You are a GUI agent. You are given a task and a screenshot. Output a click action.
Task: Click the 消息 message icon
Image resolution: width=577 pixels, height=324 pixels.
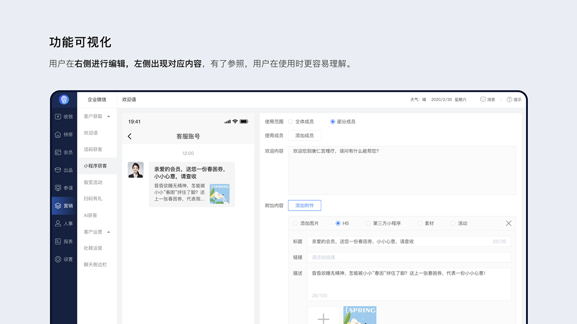coord(483,99)
